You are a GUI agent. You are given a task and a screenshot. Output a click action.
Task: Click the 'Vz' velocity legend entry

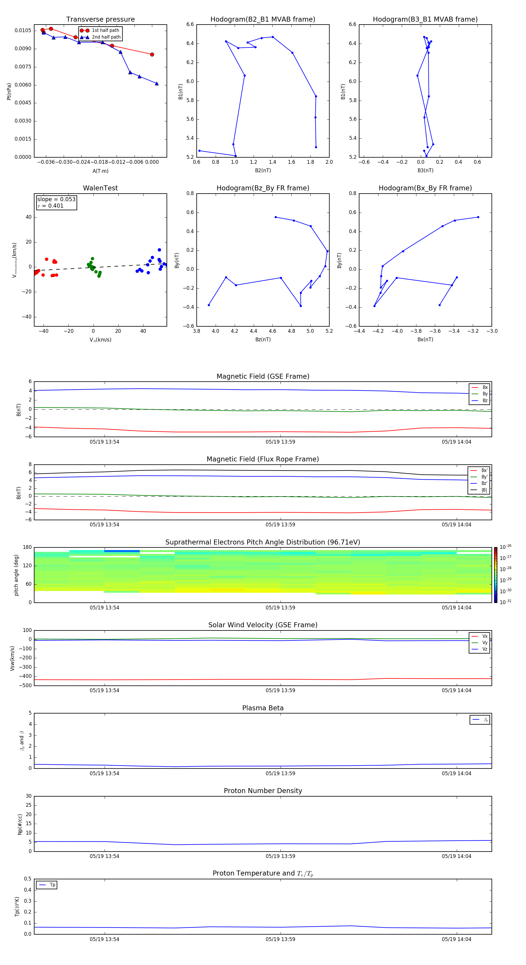click(480, 649)
